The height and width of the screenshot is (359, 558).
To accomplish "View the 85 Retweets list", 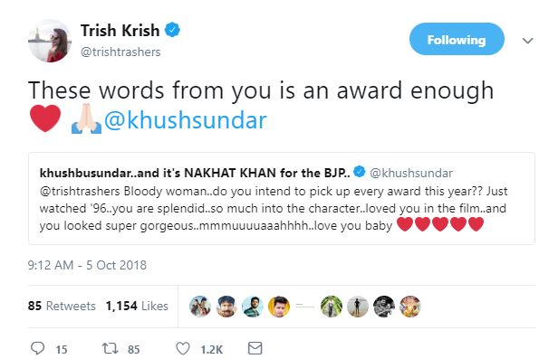I will point(62,306).
